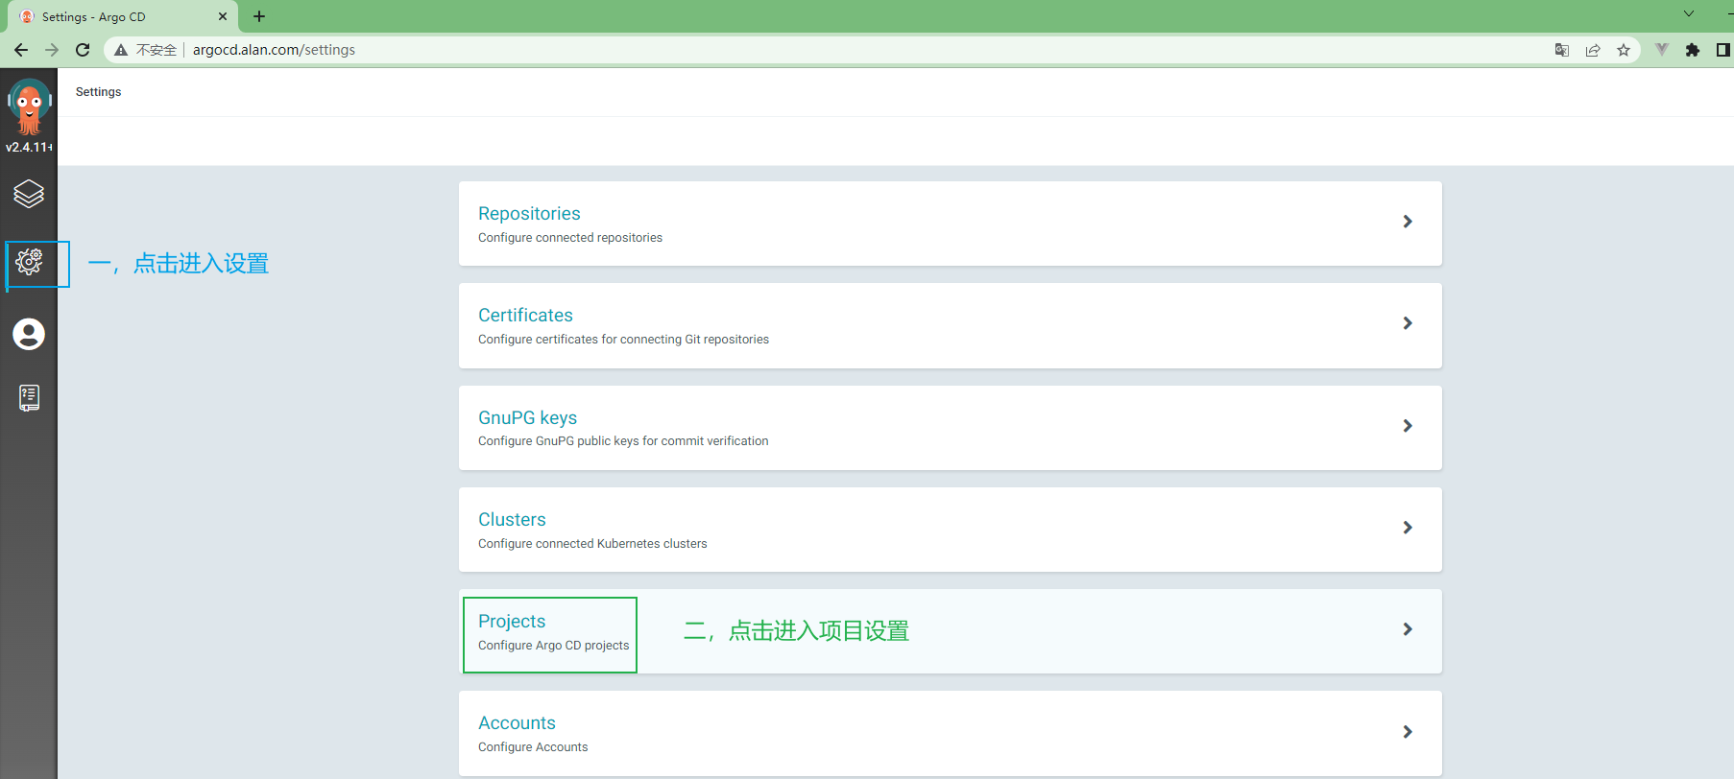Click the address bar URL argocd.alan.com/settings

[274, 50]
